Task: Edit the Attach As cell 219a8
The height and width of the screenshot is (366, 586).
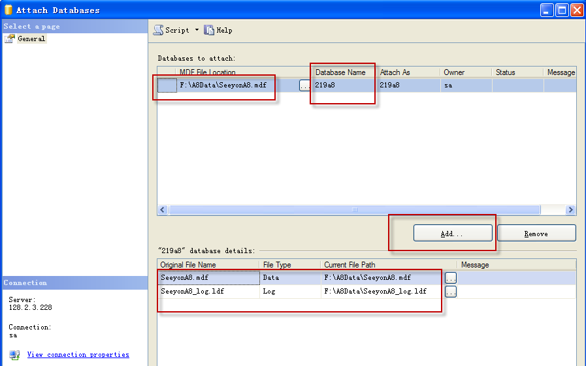Action: tap(408, 85)
